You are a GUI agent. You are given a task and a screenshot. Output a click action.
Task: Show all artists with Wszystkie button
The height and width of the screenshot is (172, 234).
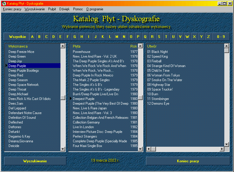(16, 37)
